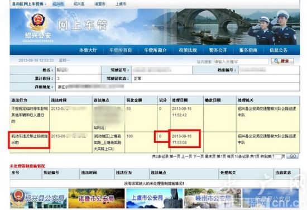Open the 绍兴县公安局 banner thumbnail

(x=39, y=198)
